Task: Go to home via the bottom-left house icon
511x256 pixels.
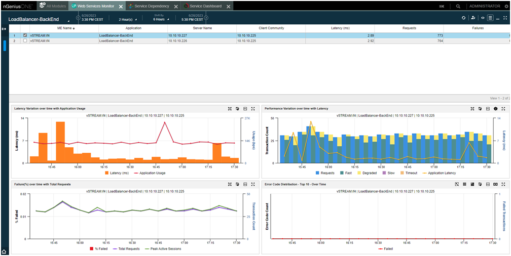Action: click(4, 251)
